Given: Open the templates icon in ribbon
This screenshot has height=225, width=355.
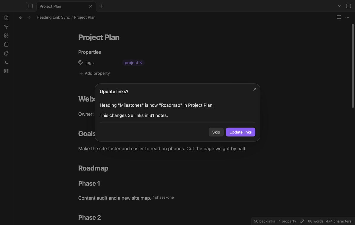Looking at the screenshot, I should [6, 53].
